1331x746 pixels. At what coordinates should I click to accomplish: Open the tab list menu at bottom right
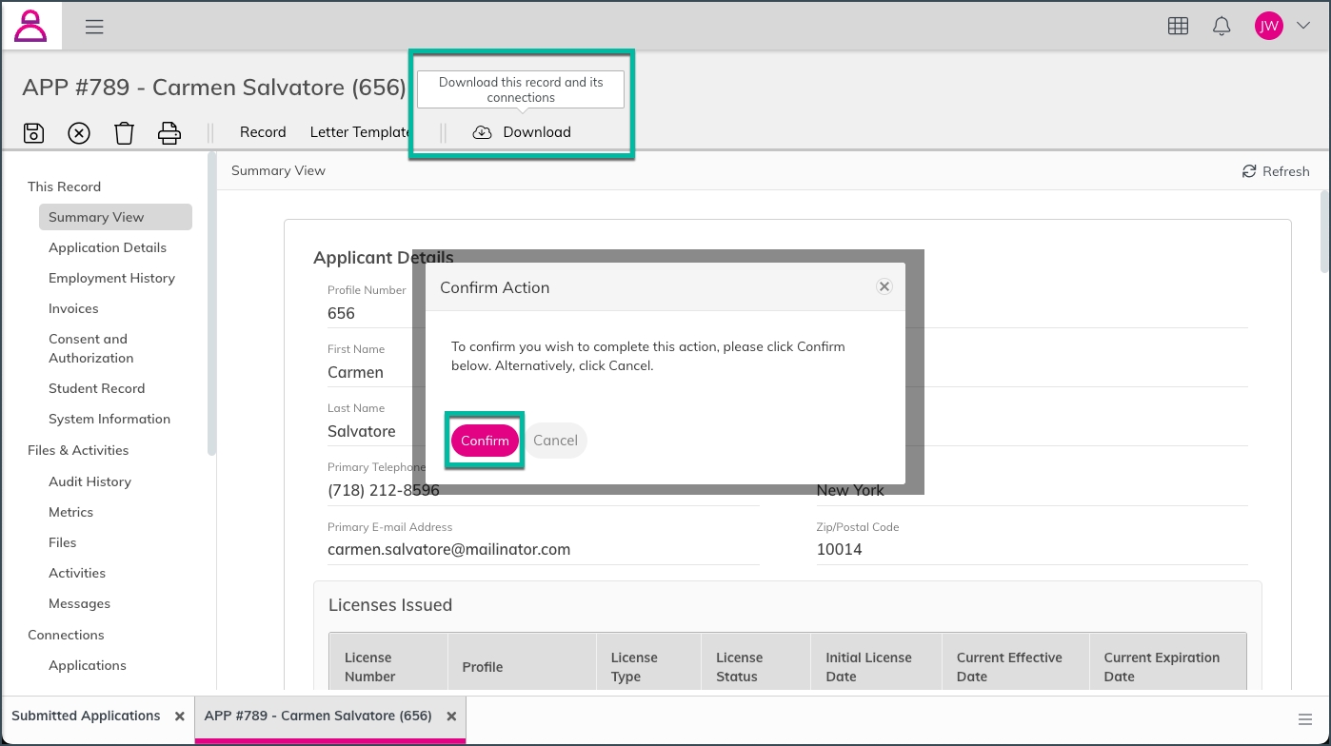1305,718
